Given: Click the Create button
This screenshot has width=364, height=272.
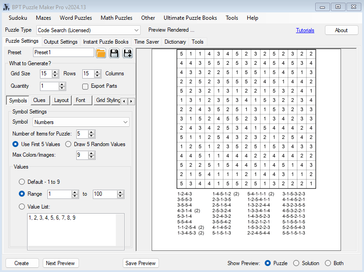Looking at the screenshot, I should coord(22,263).
